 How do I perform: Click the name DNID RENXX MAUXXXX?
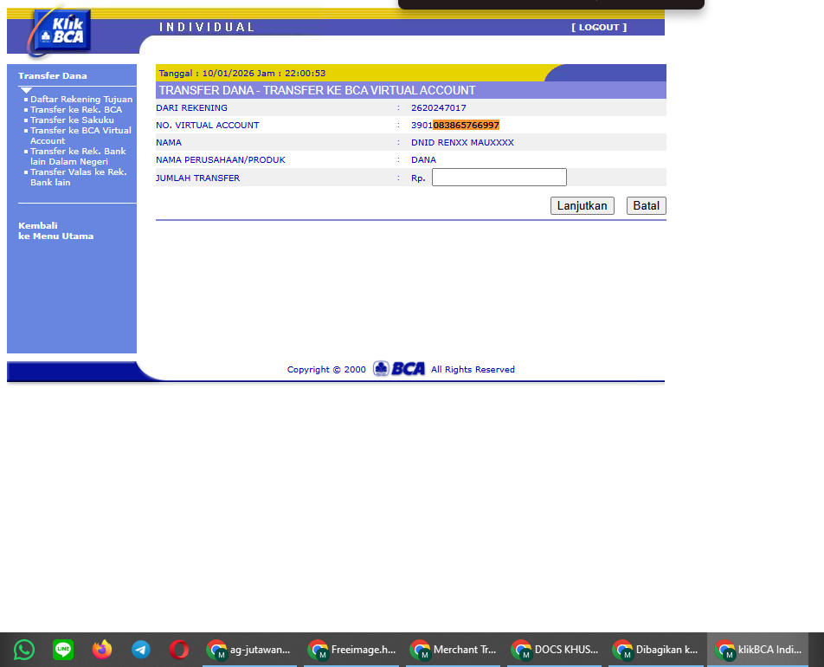(462, 143)
